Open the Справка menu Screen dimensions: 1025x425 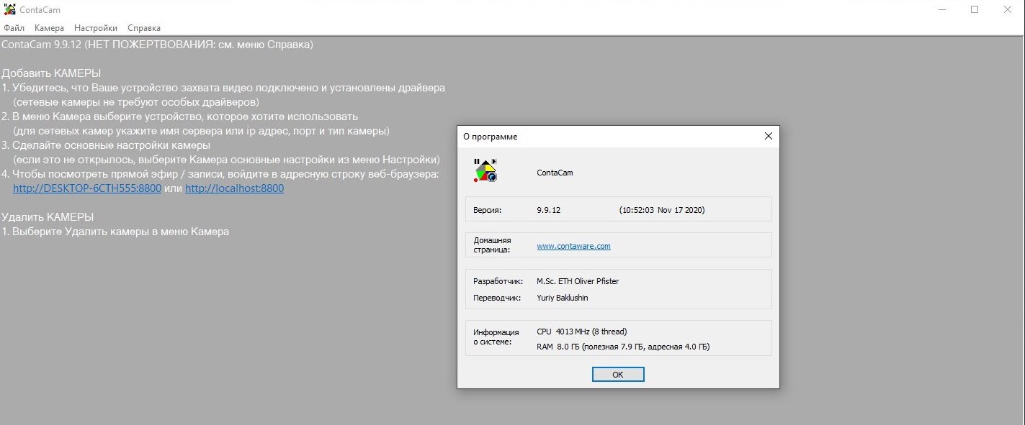tap(144, 28)
